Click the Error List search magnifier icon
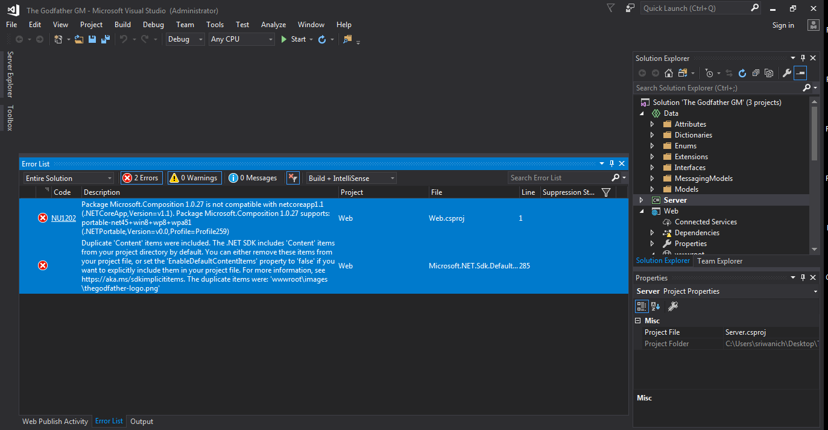This screenshot has height=430, width=828. tap(615, 178)
